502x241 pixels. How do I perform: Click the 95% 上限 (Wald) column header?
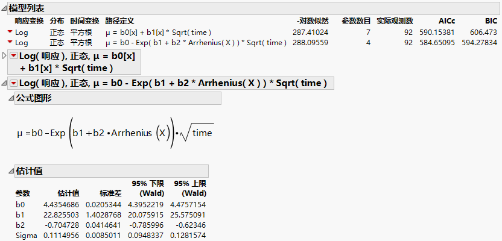189,188
